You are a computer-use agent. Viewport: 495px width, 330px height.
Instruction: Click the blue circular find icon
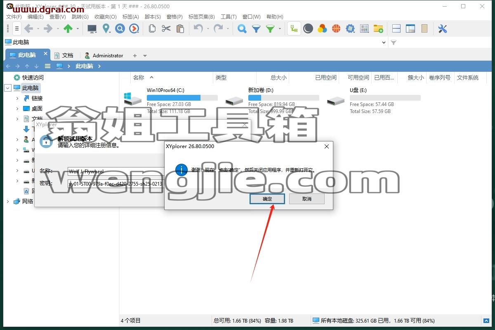120,28
